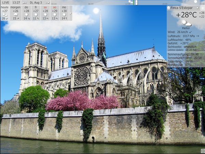Viewport: 205px width, 154px height.
Task: Click Letztes Update: vor 26 min
Action: coord(182,50)
